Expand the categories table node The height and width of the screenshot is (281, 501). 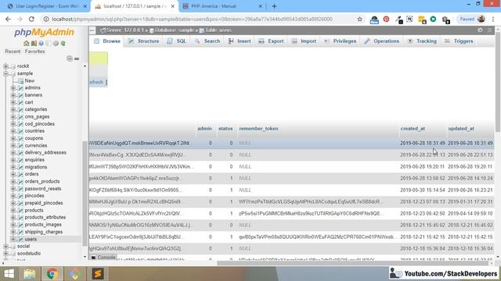[13, 109]
